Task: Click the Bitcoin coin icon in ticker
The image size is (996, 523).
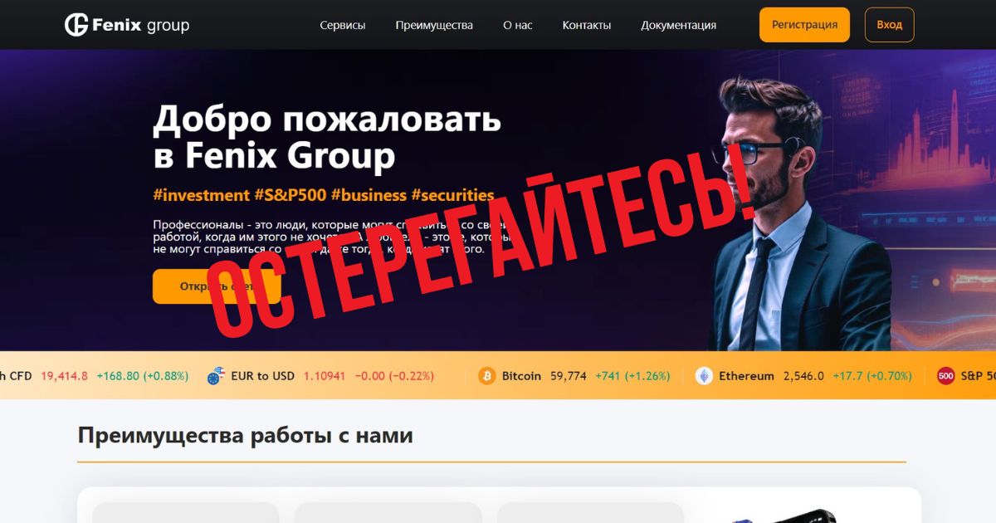Action: 486,376
